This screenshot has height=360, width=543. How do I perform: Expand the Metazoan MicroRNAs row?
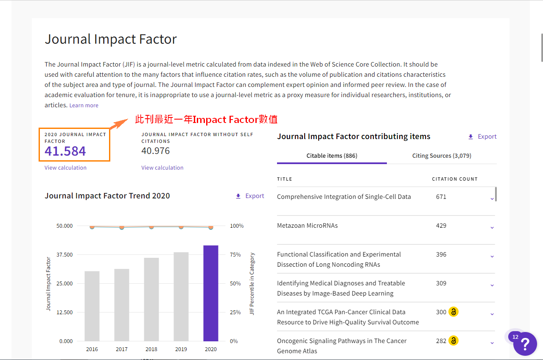pos(492,227)
